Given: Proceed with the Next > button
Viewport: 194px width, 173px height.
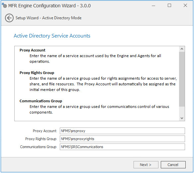Looking at the screenshot, I should pyautogui.click(x=146, y=165).
